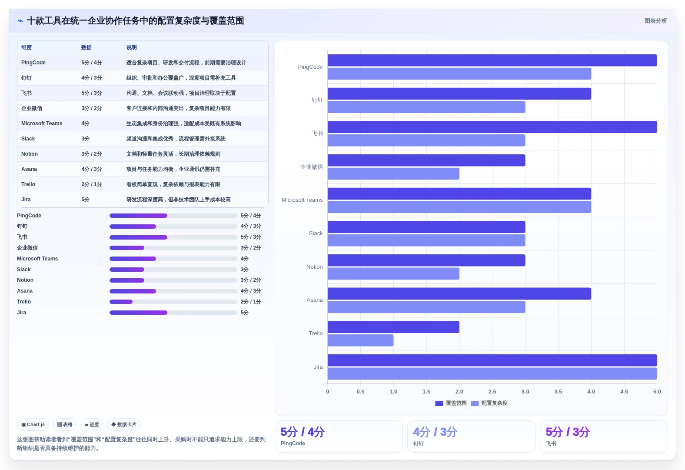685x470 pixels.
Task: Select Asana row in the table
Action: coord(143,169)
